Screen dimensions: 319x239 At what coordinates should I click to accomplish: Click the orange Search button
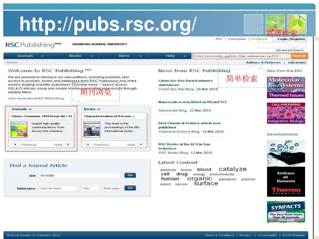tap(299, 56)
